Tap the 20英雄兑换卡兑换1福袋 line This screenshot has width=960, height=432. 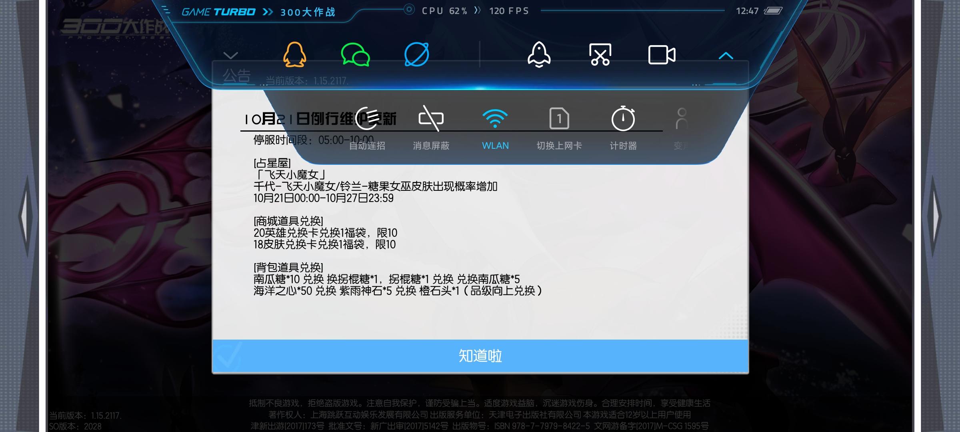click(x=325, y=233)
